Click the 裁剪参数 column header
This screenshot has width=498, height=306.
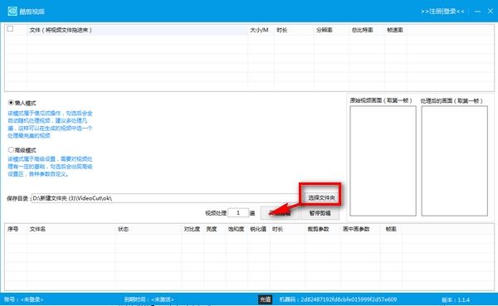point(322,229)
